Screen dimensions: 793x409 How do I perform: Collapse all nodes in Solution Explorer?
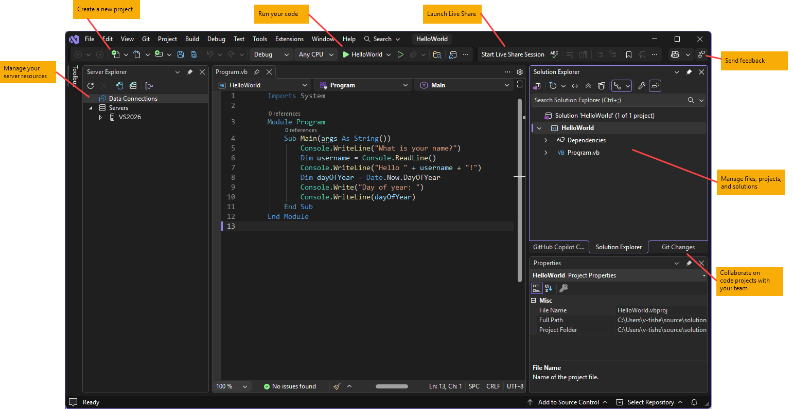pyautogui.click(x=588, y=86)
